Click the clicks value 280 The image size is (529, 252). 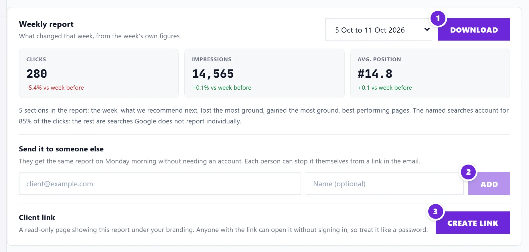coord(37,74)
